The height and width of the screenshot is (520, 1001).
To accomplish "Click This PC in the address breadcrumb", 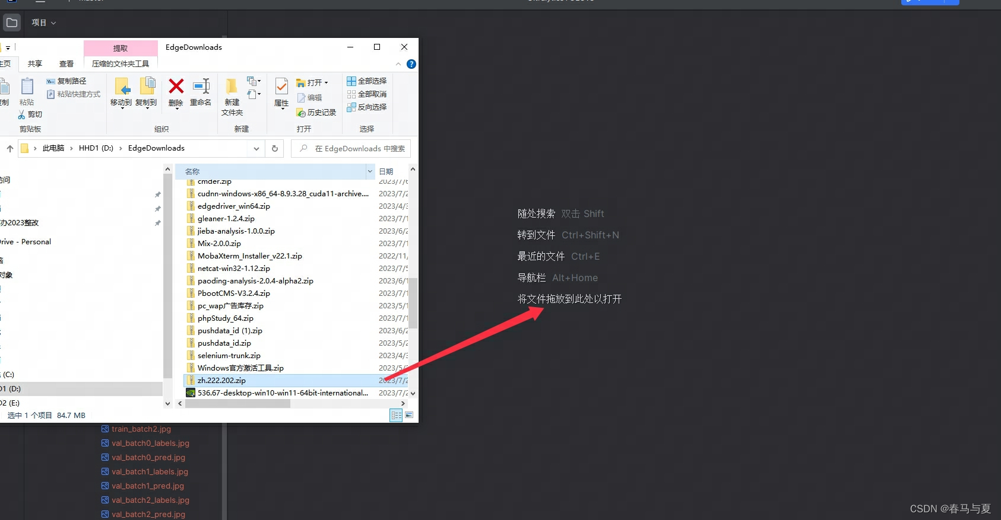I will pos(53,148).
